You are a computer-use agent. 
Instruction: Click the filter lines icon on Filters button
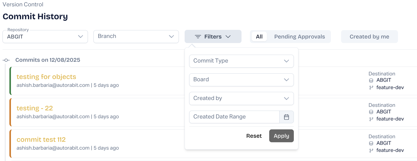click(198, 37)
